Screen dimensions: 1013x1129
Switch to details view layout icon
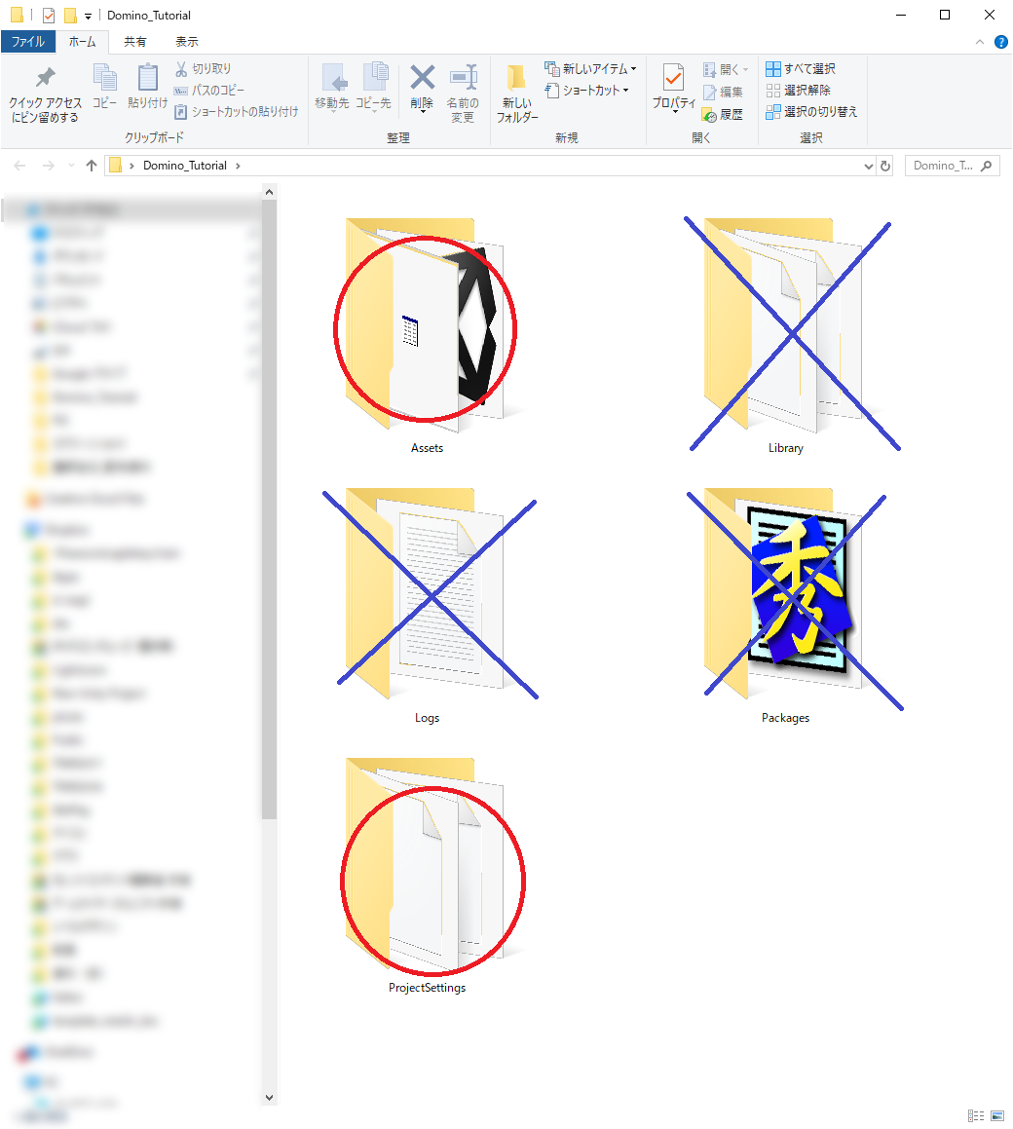[x=976, y=1115]
